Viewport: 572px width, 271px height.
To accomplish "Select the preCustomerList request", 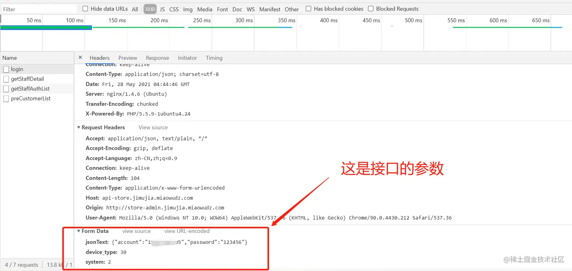I will coord(37,99).
